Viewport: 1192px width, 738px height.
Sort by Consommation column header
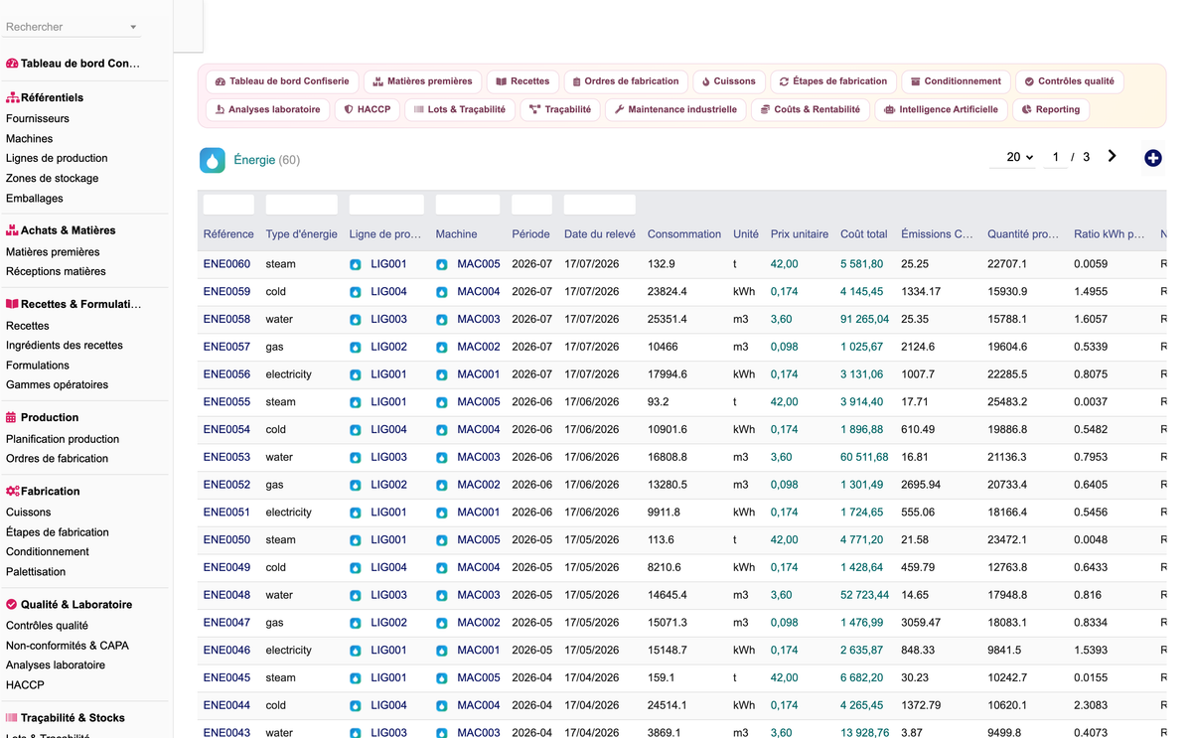click(x=683, y=234)
